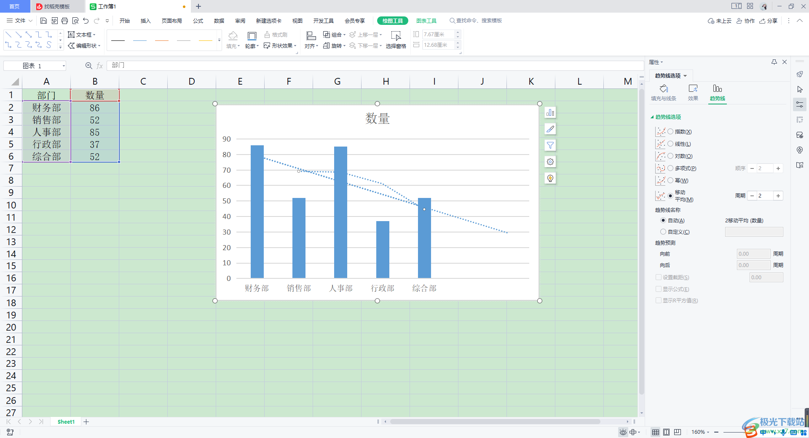Open the File (文件) menu
Image resolution: width=809 pixels, height=438 pixels.
[20, 21]
